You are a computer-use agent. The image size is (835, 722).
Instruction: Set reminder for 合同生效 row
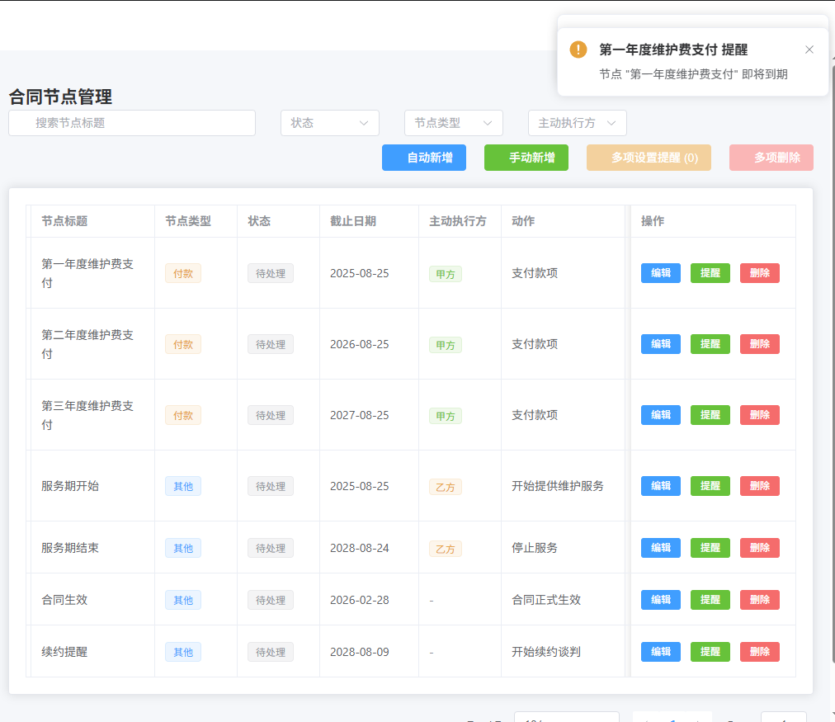click(710, 600)
